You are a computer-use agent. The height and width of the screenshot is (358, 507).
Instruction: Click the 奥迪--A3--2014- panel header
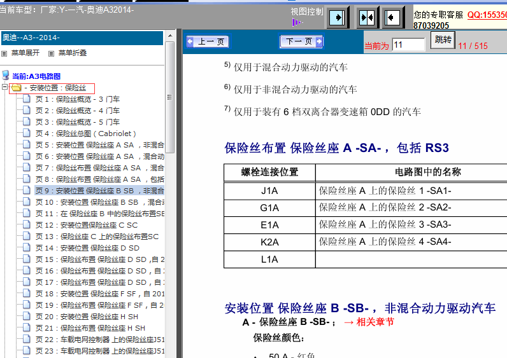pyautogui.click(x=82, y=38)
